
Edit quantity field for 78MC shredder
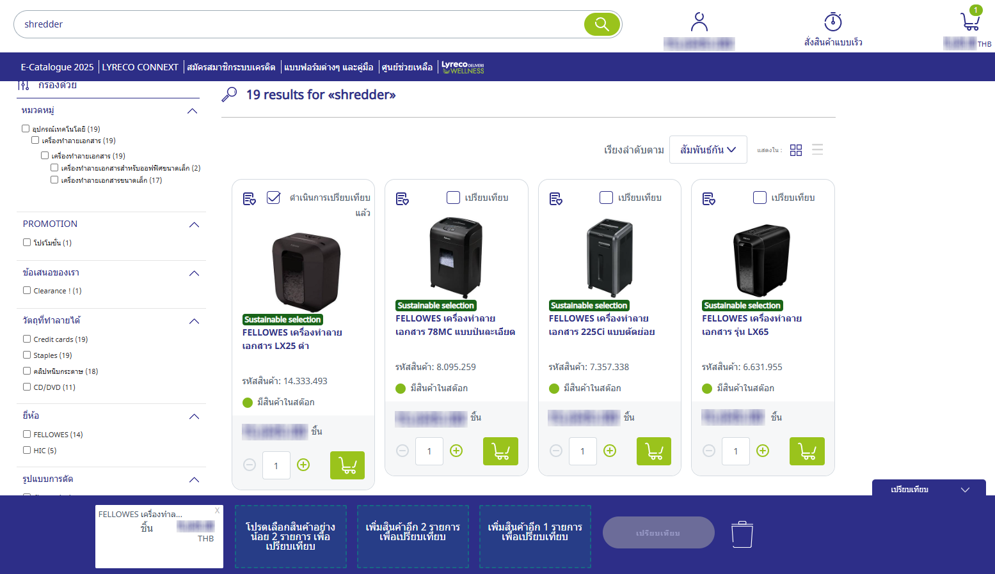[429, 451]
